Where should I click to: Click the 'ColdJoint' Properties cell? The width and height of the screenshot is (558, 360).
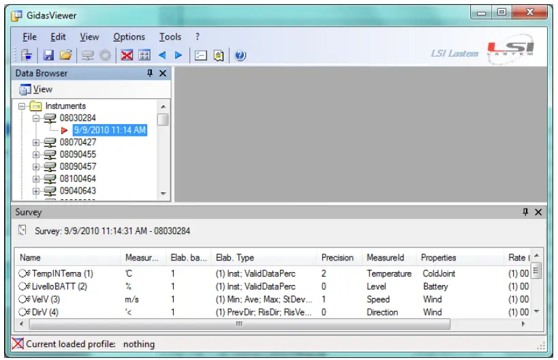coord(439,273)
